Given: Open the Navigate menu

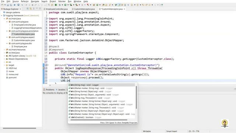Looking at the screenshot, I should point(35,1).
